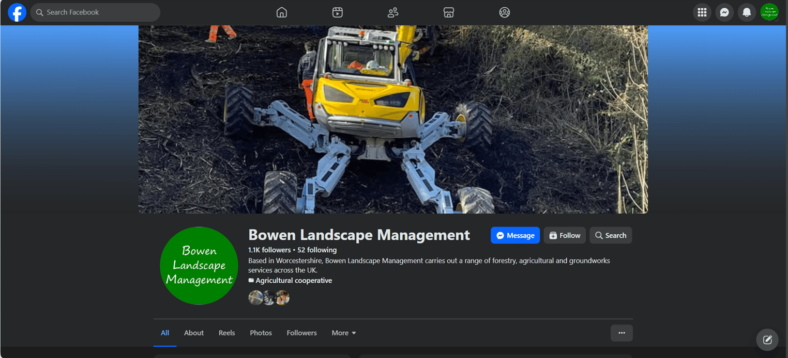Open the Friends icon in top bar
788x358 pixels.
point(393,12)
